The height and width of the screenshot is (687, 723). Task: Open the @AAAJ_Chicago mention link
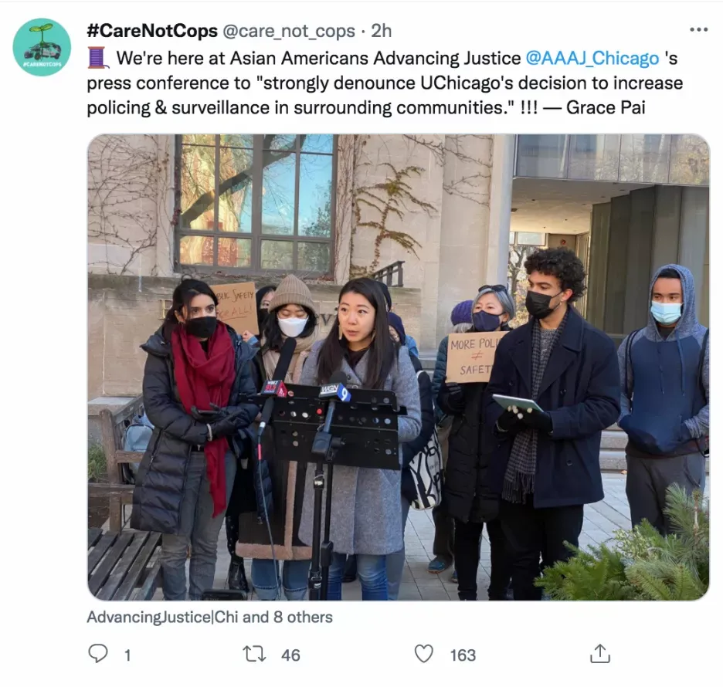(592, 59)
